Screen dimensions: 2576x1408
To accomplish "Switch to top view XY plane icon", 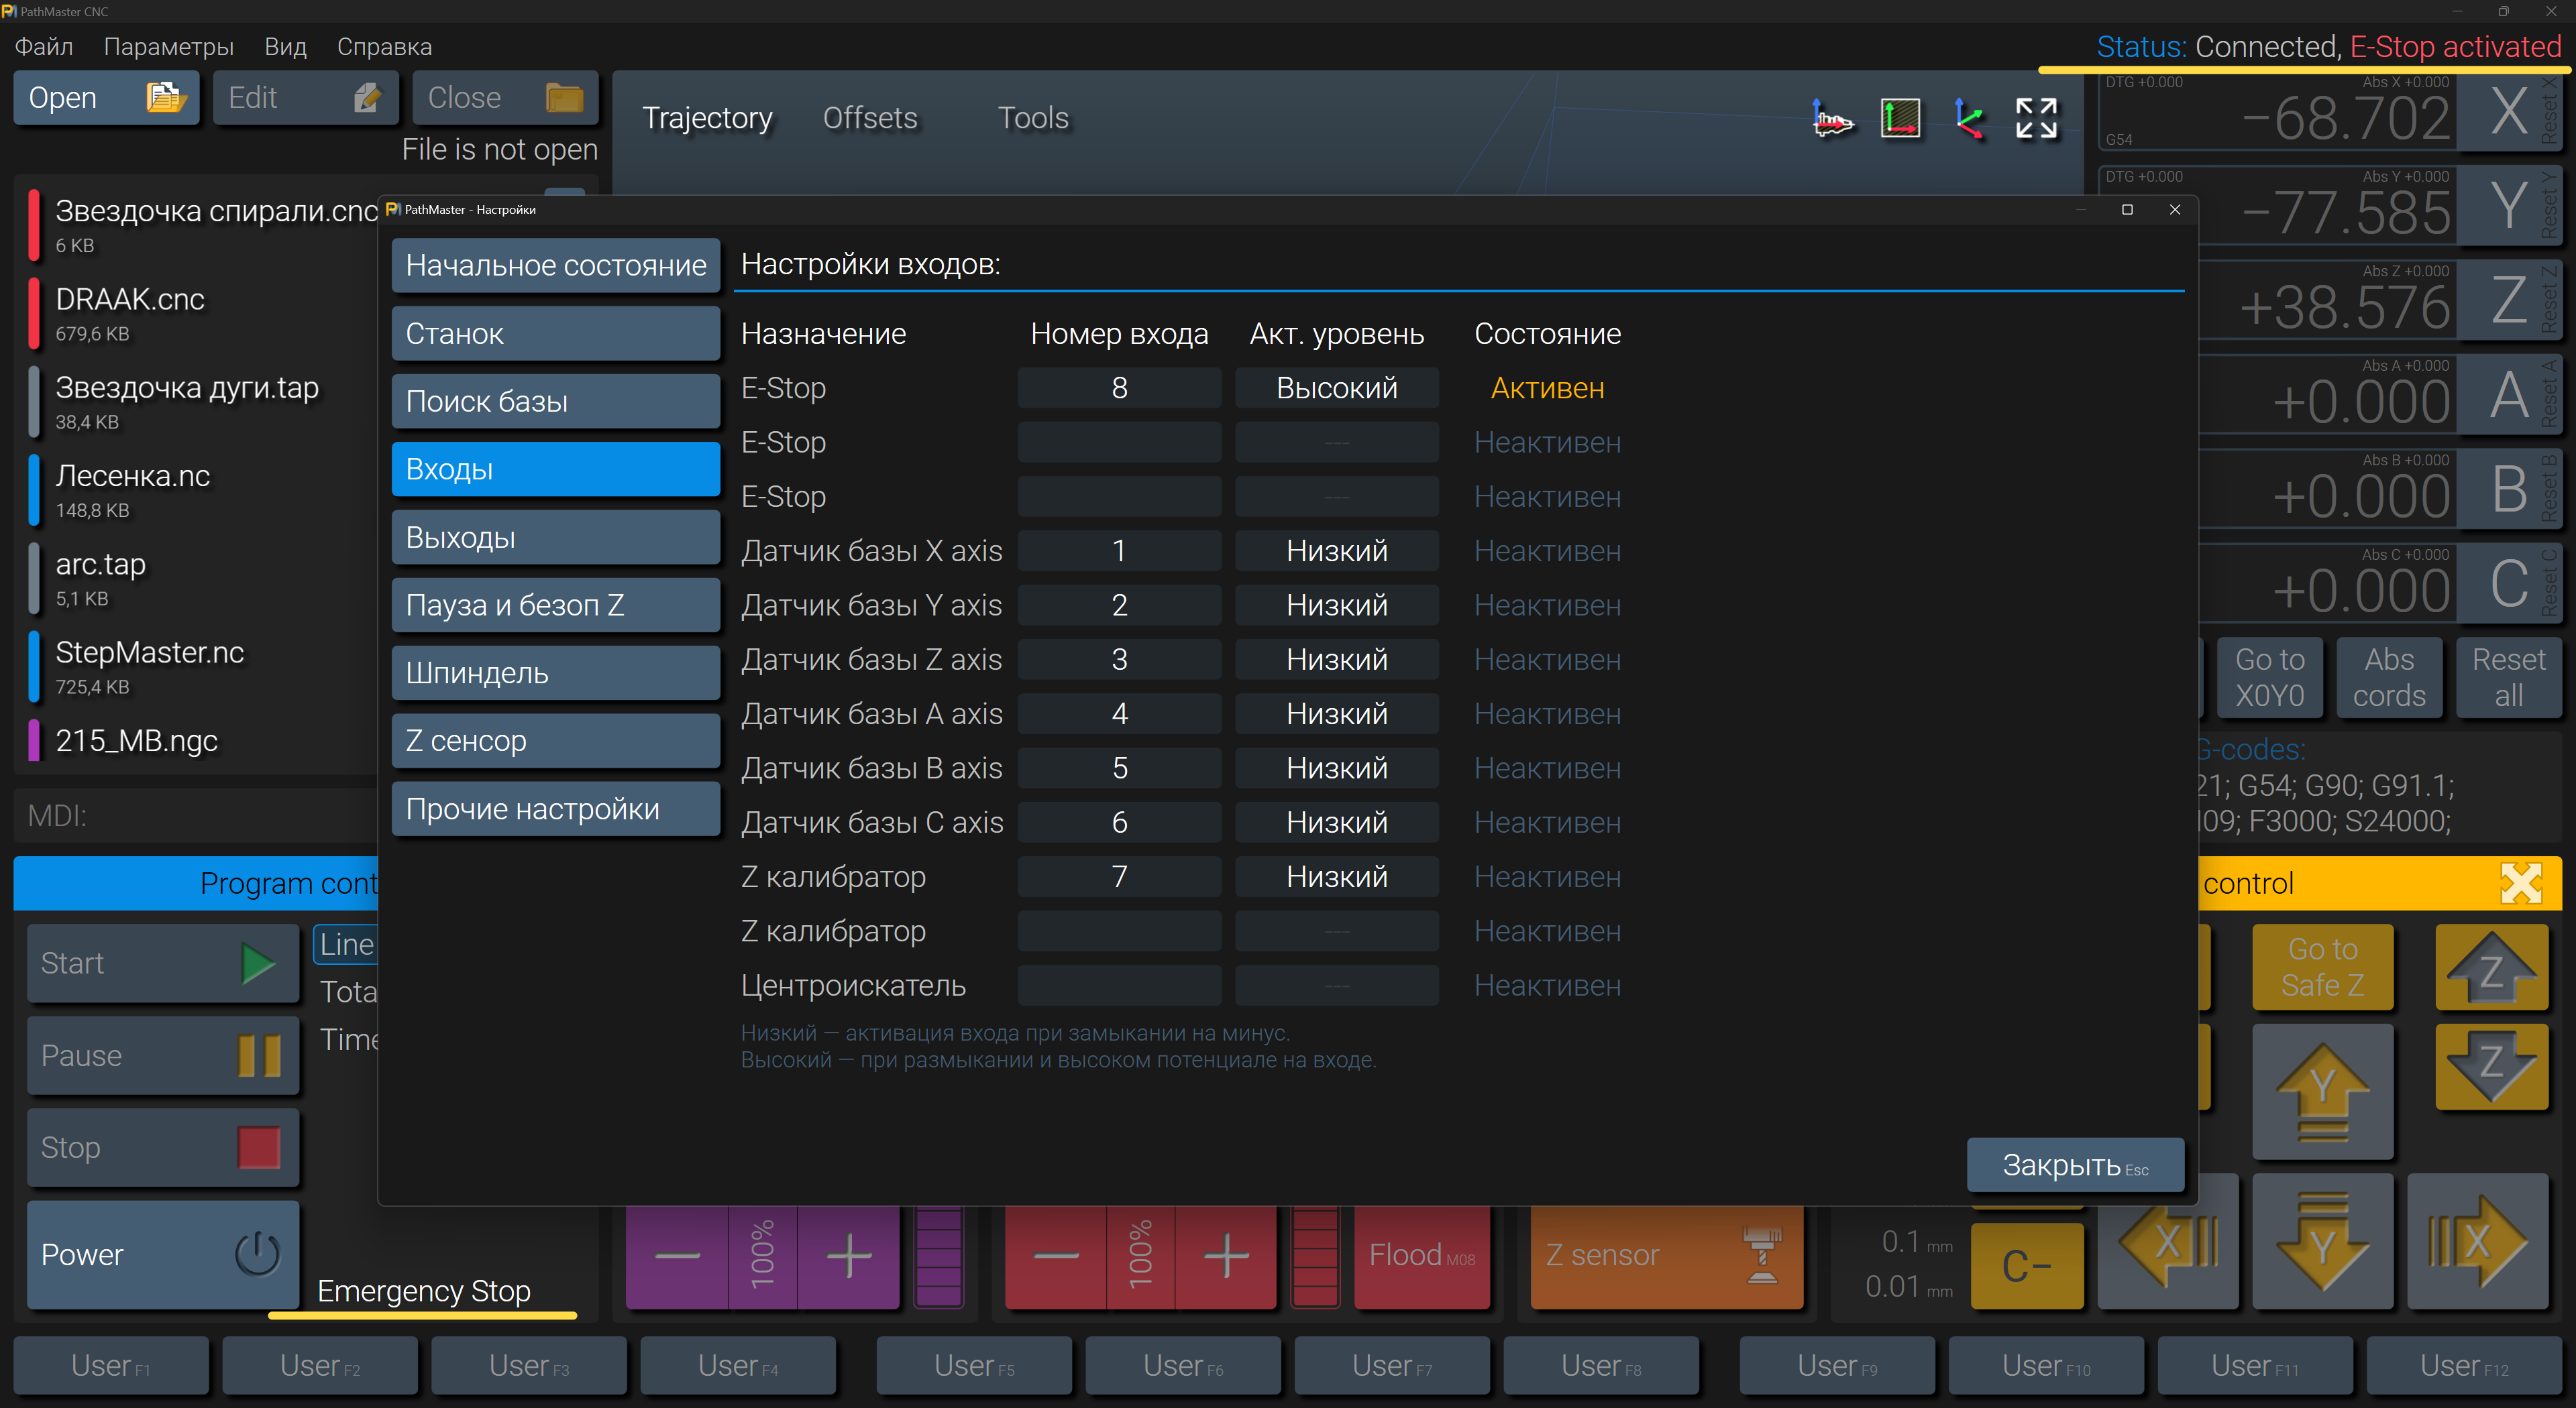I will [x=1900, y=119].
